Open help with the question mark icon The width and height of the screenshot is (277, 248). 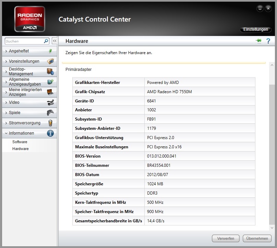[268, 41]
